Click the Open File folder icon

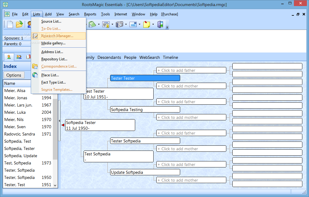tap(19, 24)
